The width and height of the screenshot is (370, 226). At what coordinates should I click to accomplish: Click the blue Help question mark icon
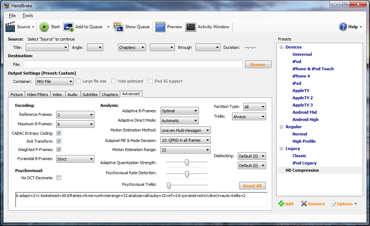pos(343,27)
